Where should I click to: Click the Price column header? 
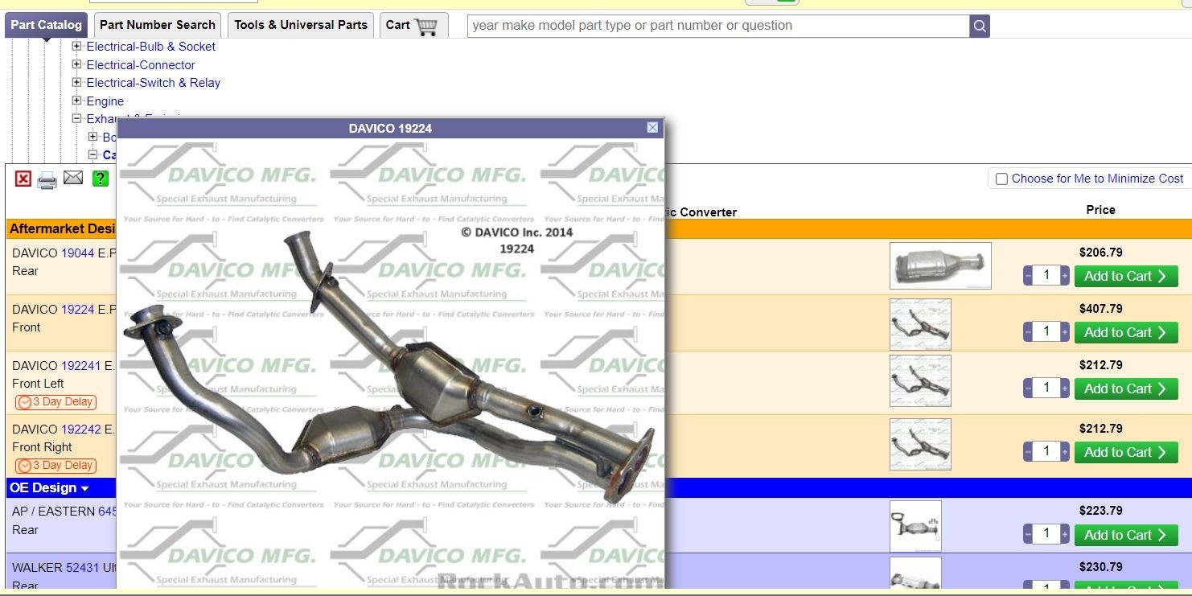[x=1100, y=210]
